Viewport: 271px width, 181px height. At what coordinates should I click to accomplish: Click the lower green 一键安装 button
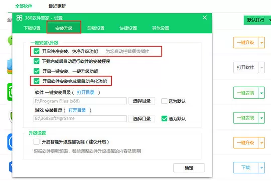[246, 118]
